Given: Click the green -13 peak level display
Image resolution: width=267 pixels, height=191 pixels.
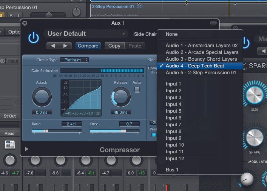Looking at the screenshot, I should [142, 173].
